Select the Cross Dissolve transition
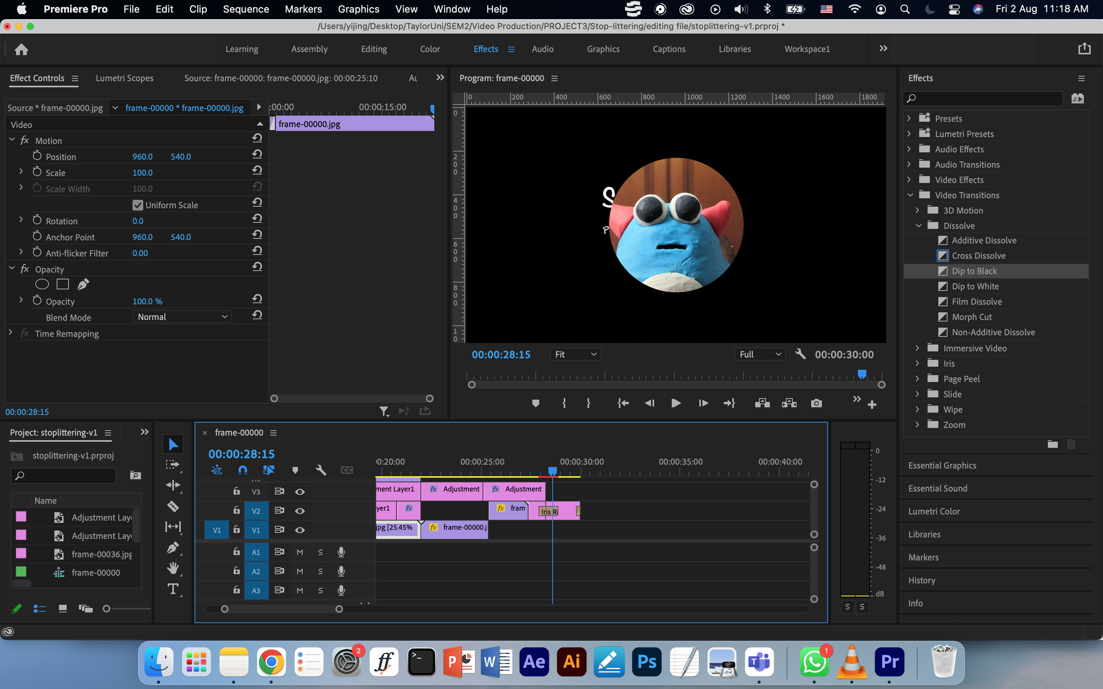This screenshot has width=1103, height=689. (x=978, y=256)
